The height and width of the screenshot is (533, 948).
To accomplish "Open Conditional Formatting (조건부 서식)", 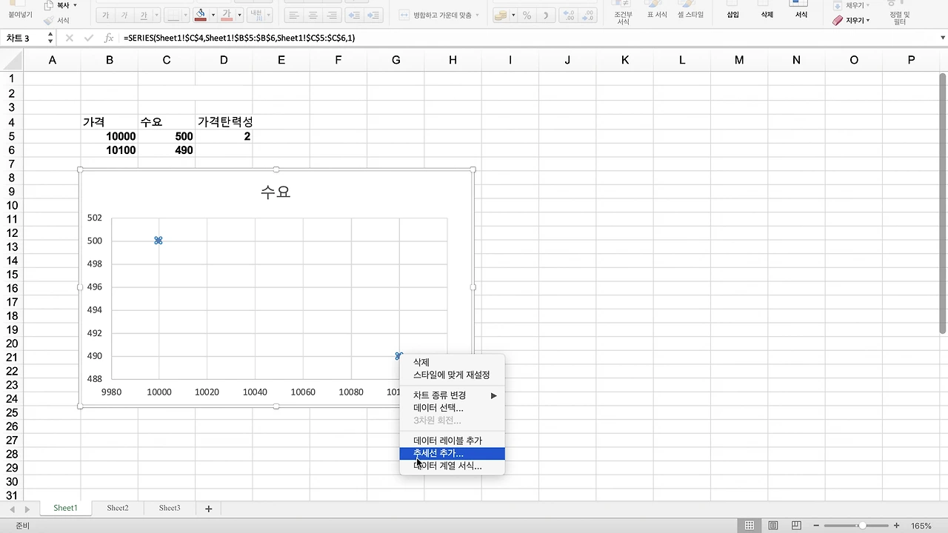I will 623,16.
